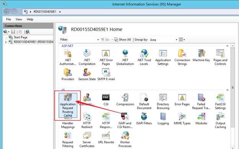
Task: Open the Modules feature
Action: coord(201,119)
